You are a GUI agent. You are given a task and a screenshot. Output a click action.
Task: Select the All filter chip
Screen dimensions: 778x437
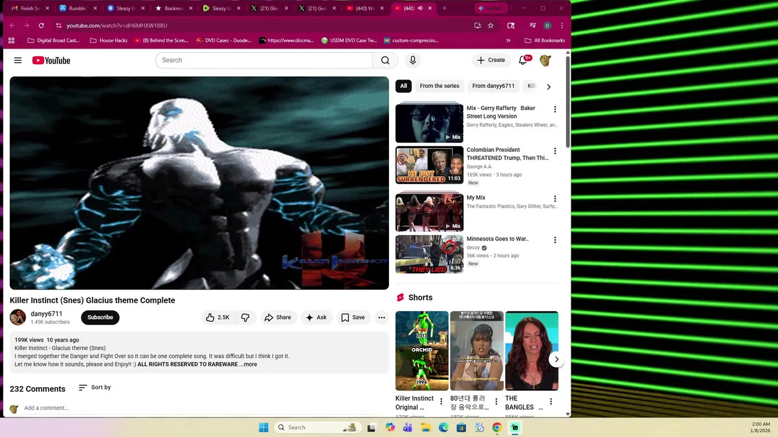pyautogui.click(x=404, y=86)
